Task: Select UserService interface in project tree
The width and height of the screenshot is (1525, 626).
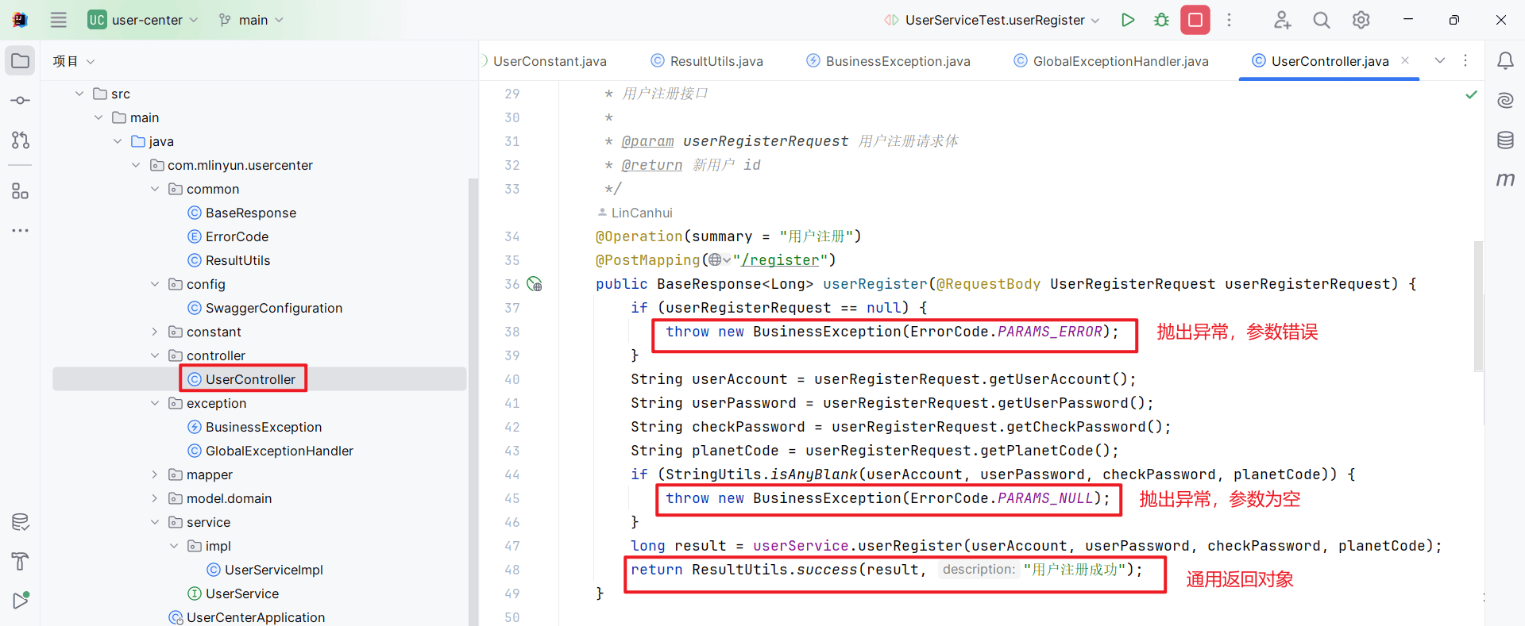Action: click(x=233, y=593)
